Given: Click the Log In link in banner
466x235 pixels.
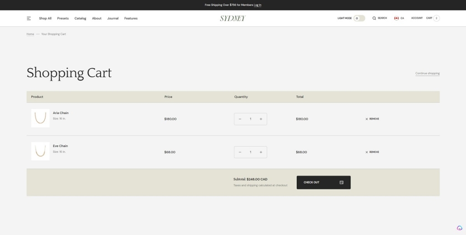Looking at the screenshot, I should click(258, 5).
